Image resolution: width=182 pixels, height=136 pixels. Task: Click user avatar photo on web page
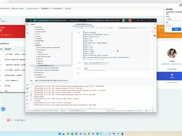coord(172,53)
